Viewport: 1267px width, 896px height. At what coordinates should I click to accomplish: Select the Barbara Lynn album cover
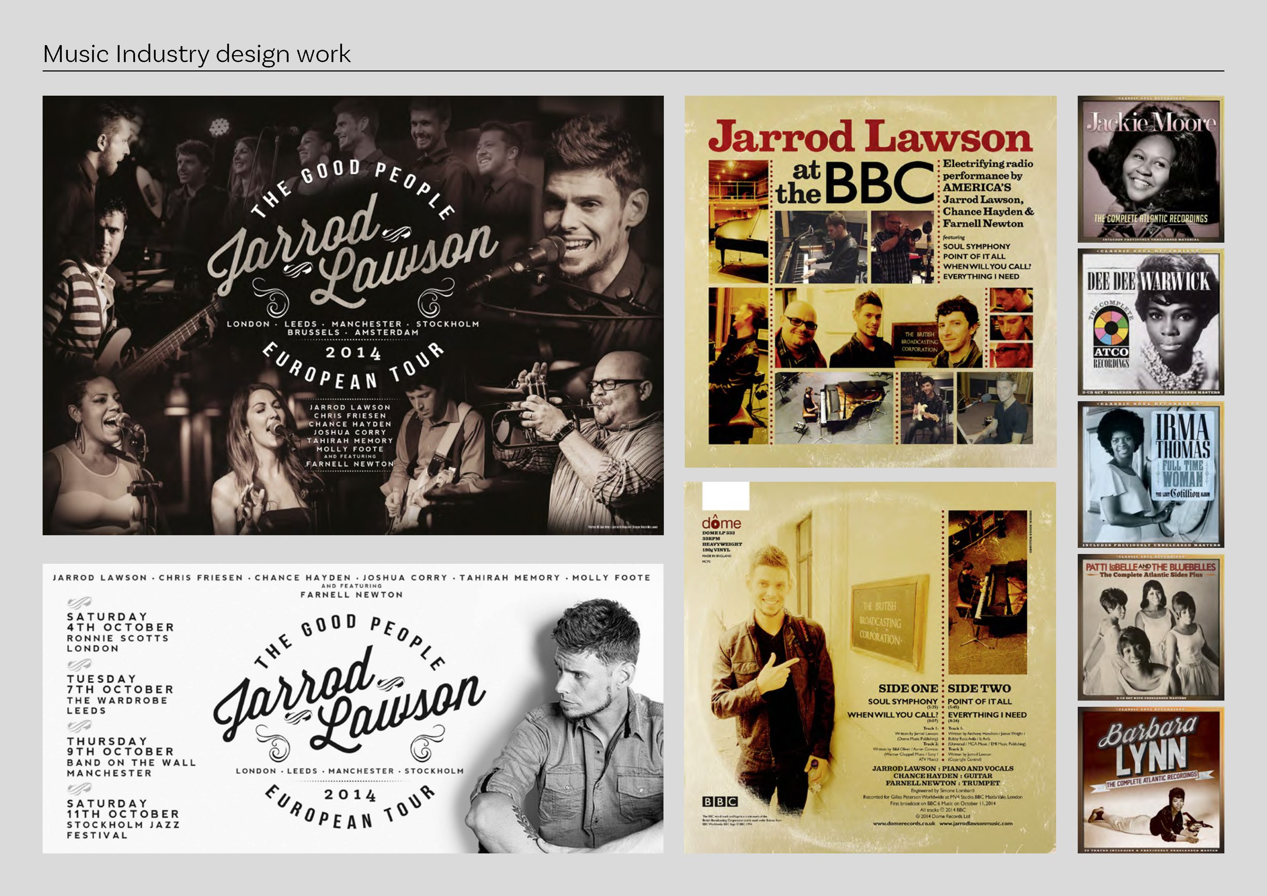1150,780
